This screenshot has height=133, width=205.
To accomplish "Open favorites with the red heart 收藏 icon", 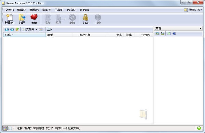I will click(34, 19).
